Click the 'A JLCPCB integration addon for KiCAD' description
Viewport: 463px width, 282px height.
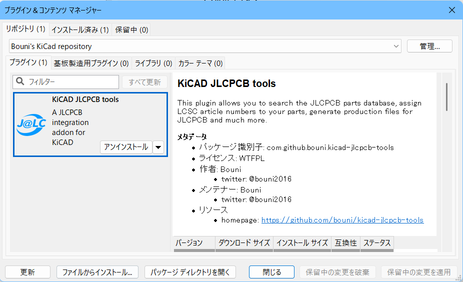[x=70, y=127]
